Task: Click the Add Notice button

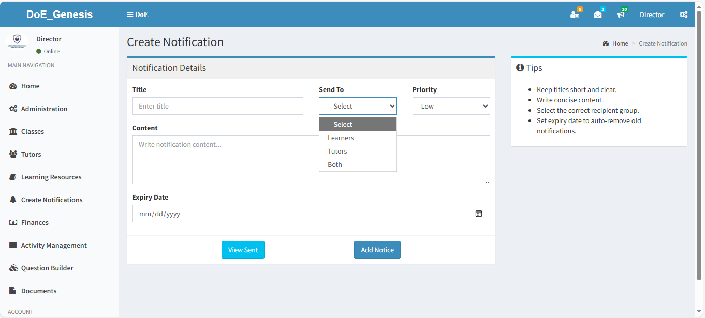Action: [377, 250]
